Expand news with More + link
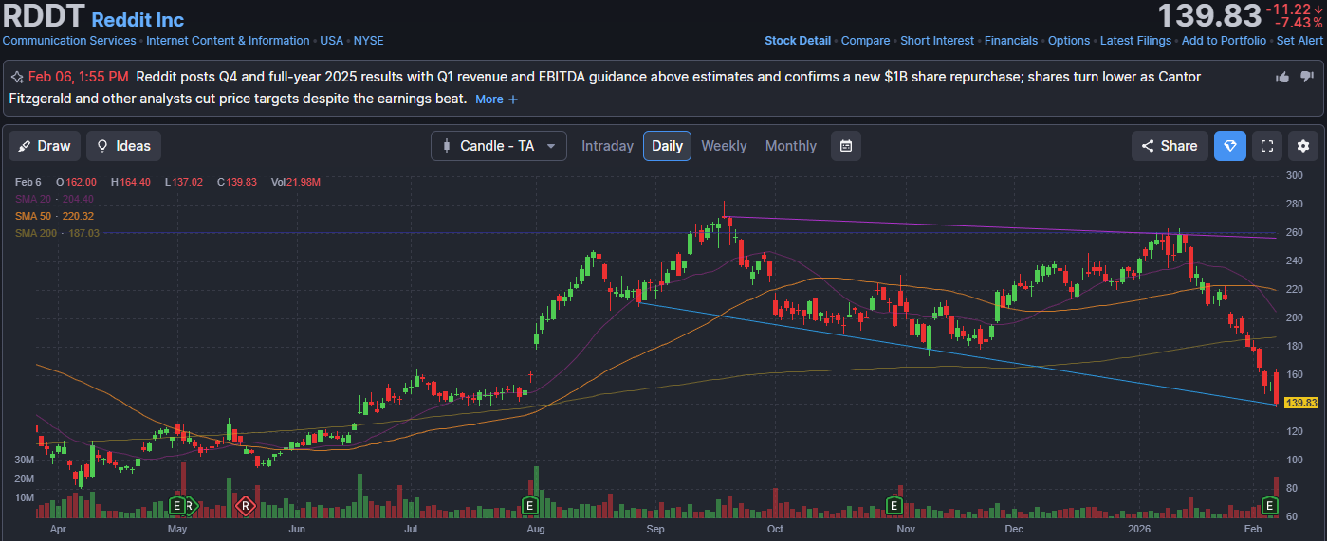Image resolution: width=1327 pixels, height=541 pixels. point(497,99)
